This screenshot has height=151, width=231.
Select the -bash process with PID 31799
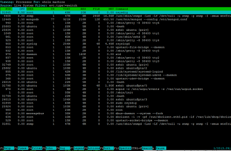tap(115, 96)
